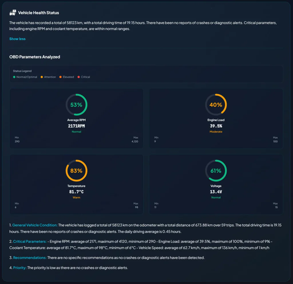This screenshot has width=293, height=284.
Task: Click the vehicle health car icon
Action: pos(13,13)
